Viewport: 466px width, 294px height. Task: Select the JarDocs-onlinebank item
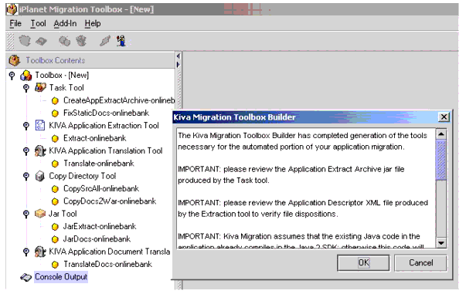97,239
